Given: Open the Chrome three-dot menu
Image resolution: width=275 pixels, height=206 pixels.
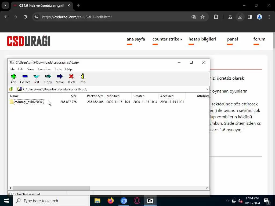Looking at the screenshot, I should coord(269,17).
